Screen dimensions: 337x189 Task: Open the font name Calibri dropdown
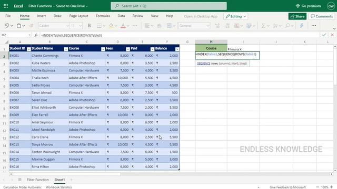click(x=68, y=26)
